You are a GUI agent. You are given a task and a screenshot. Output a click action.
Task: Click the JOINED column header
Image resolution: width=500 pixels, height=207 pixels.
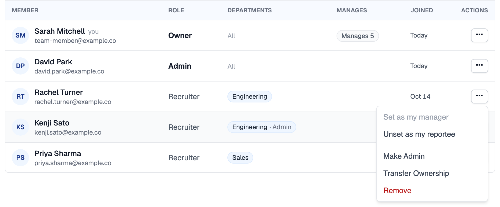coord(422,10)
